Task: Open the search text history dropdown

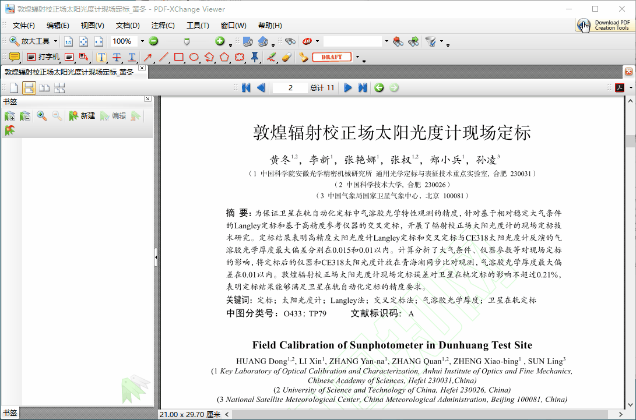Action: [x=386, y=41]
